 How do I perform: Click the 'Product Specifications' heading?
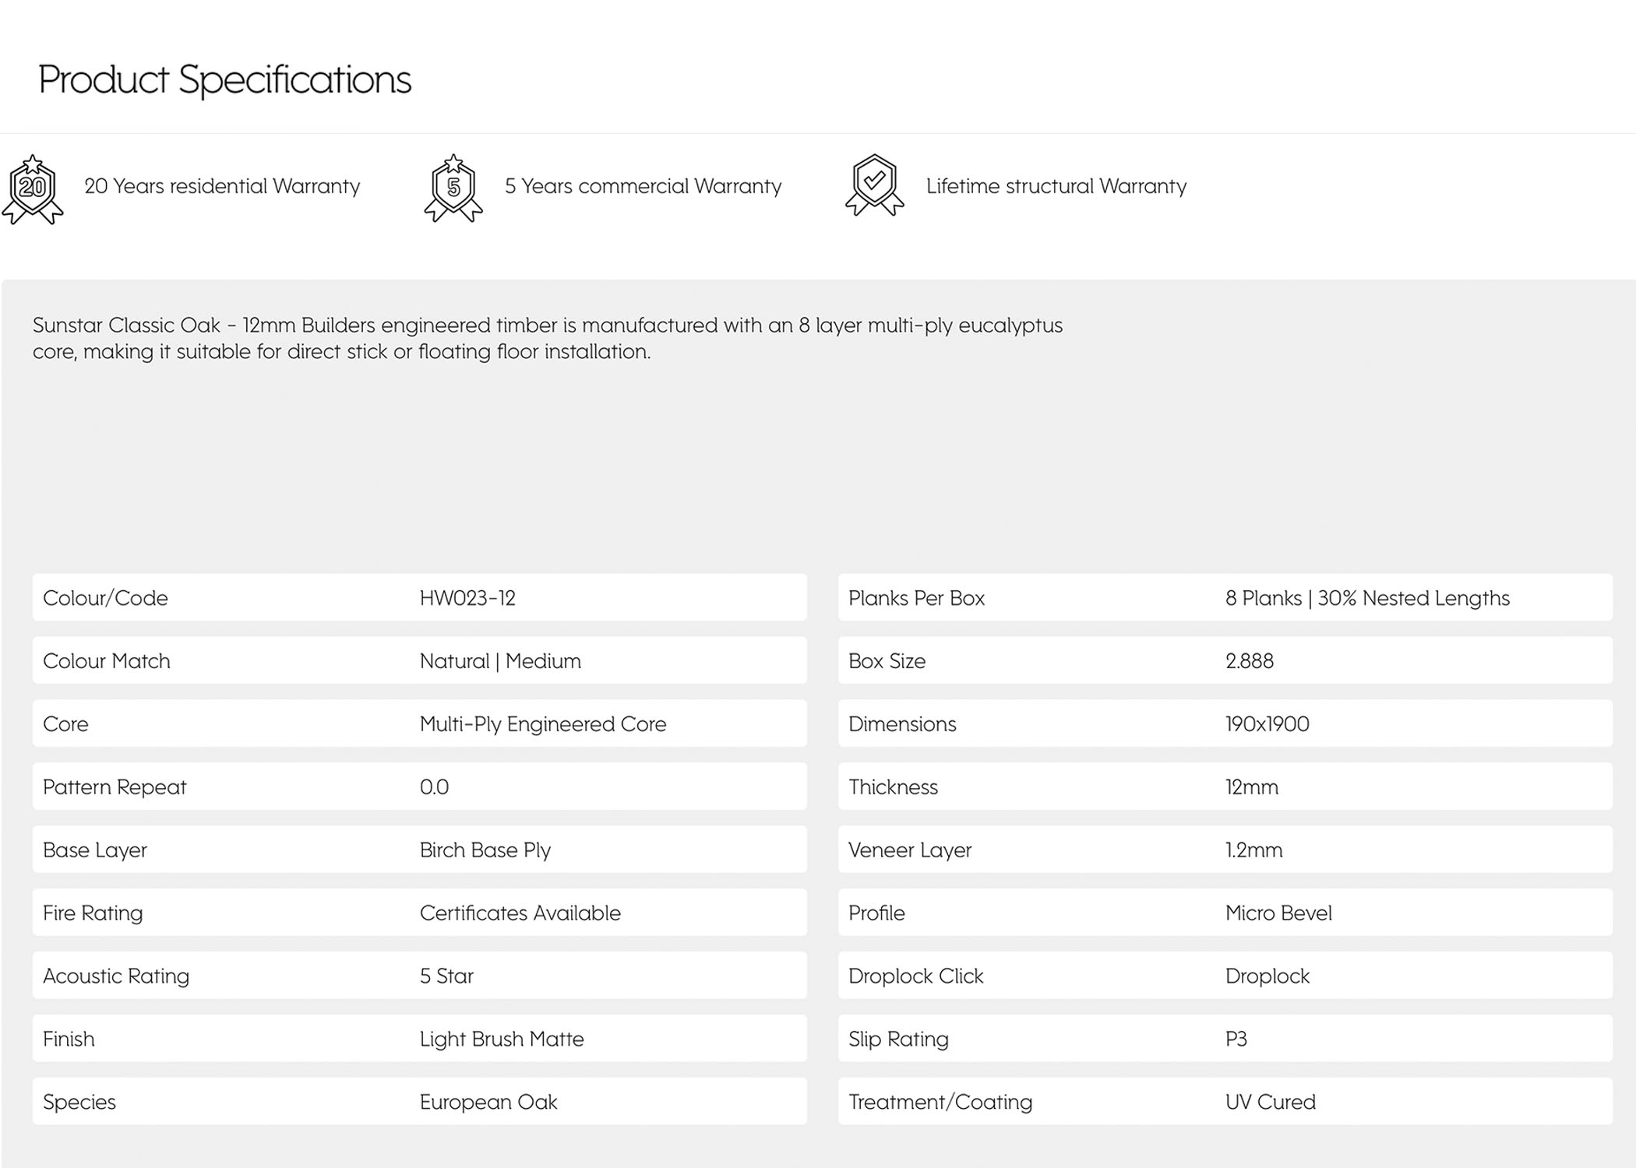224,79
